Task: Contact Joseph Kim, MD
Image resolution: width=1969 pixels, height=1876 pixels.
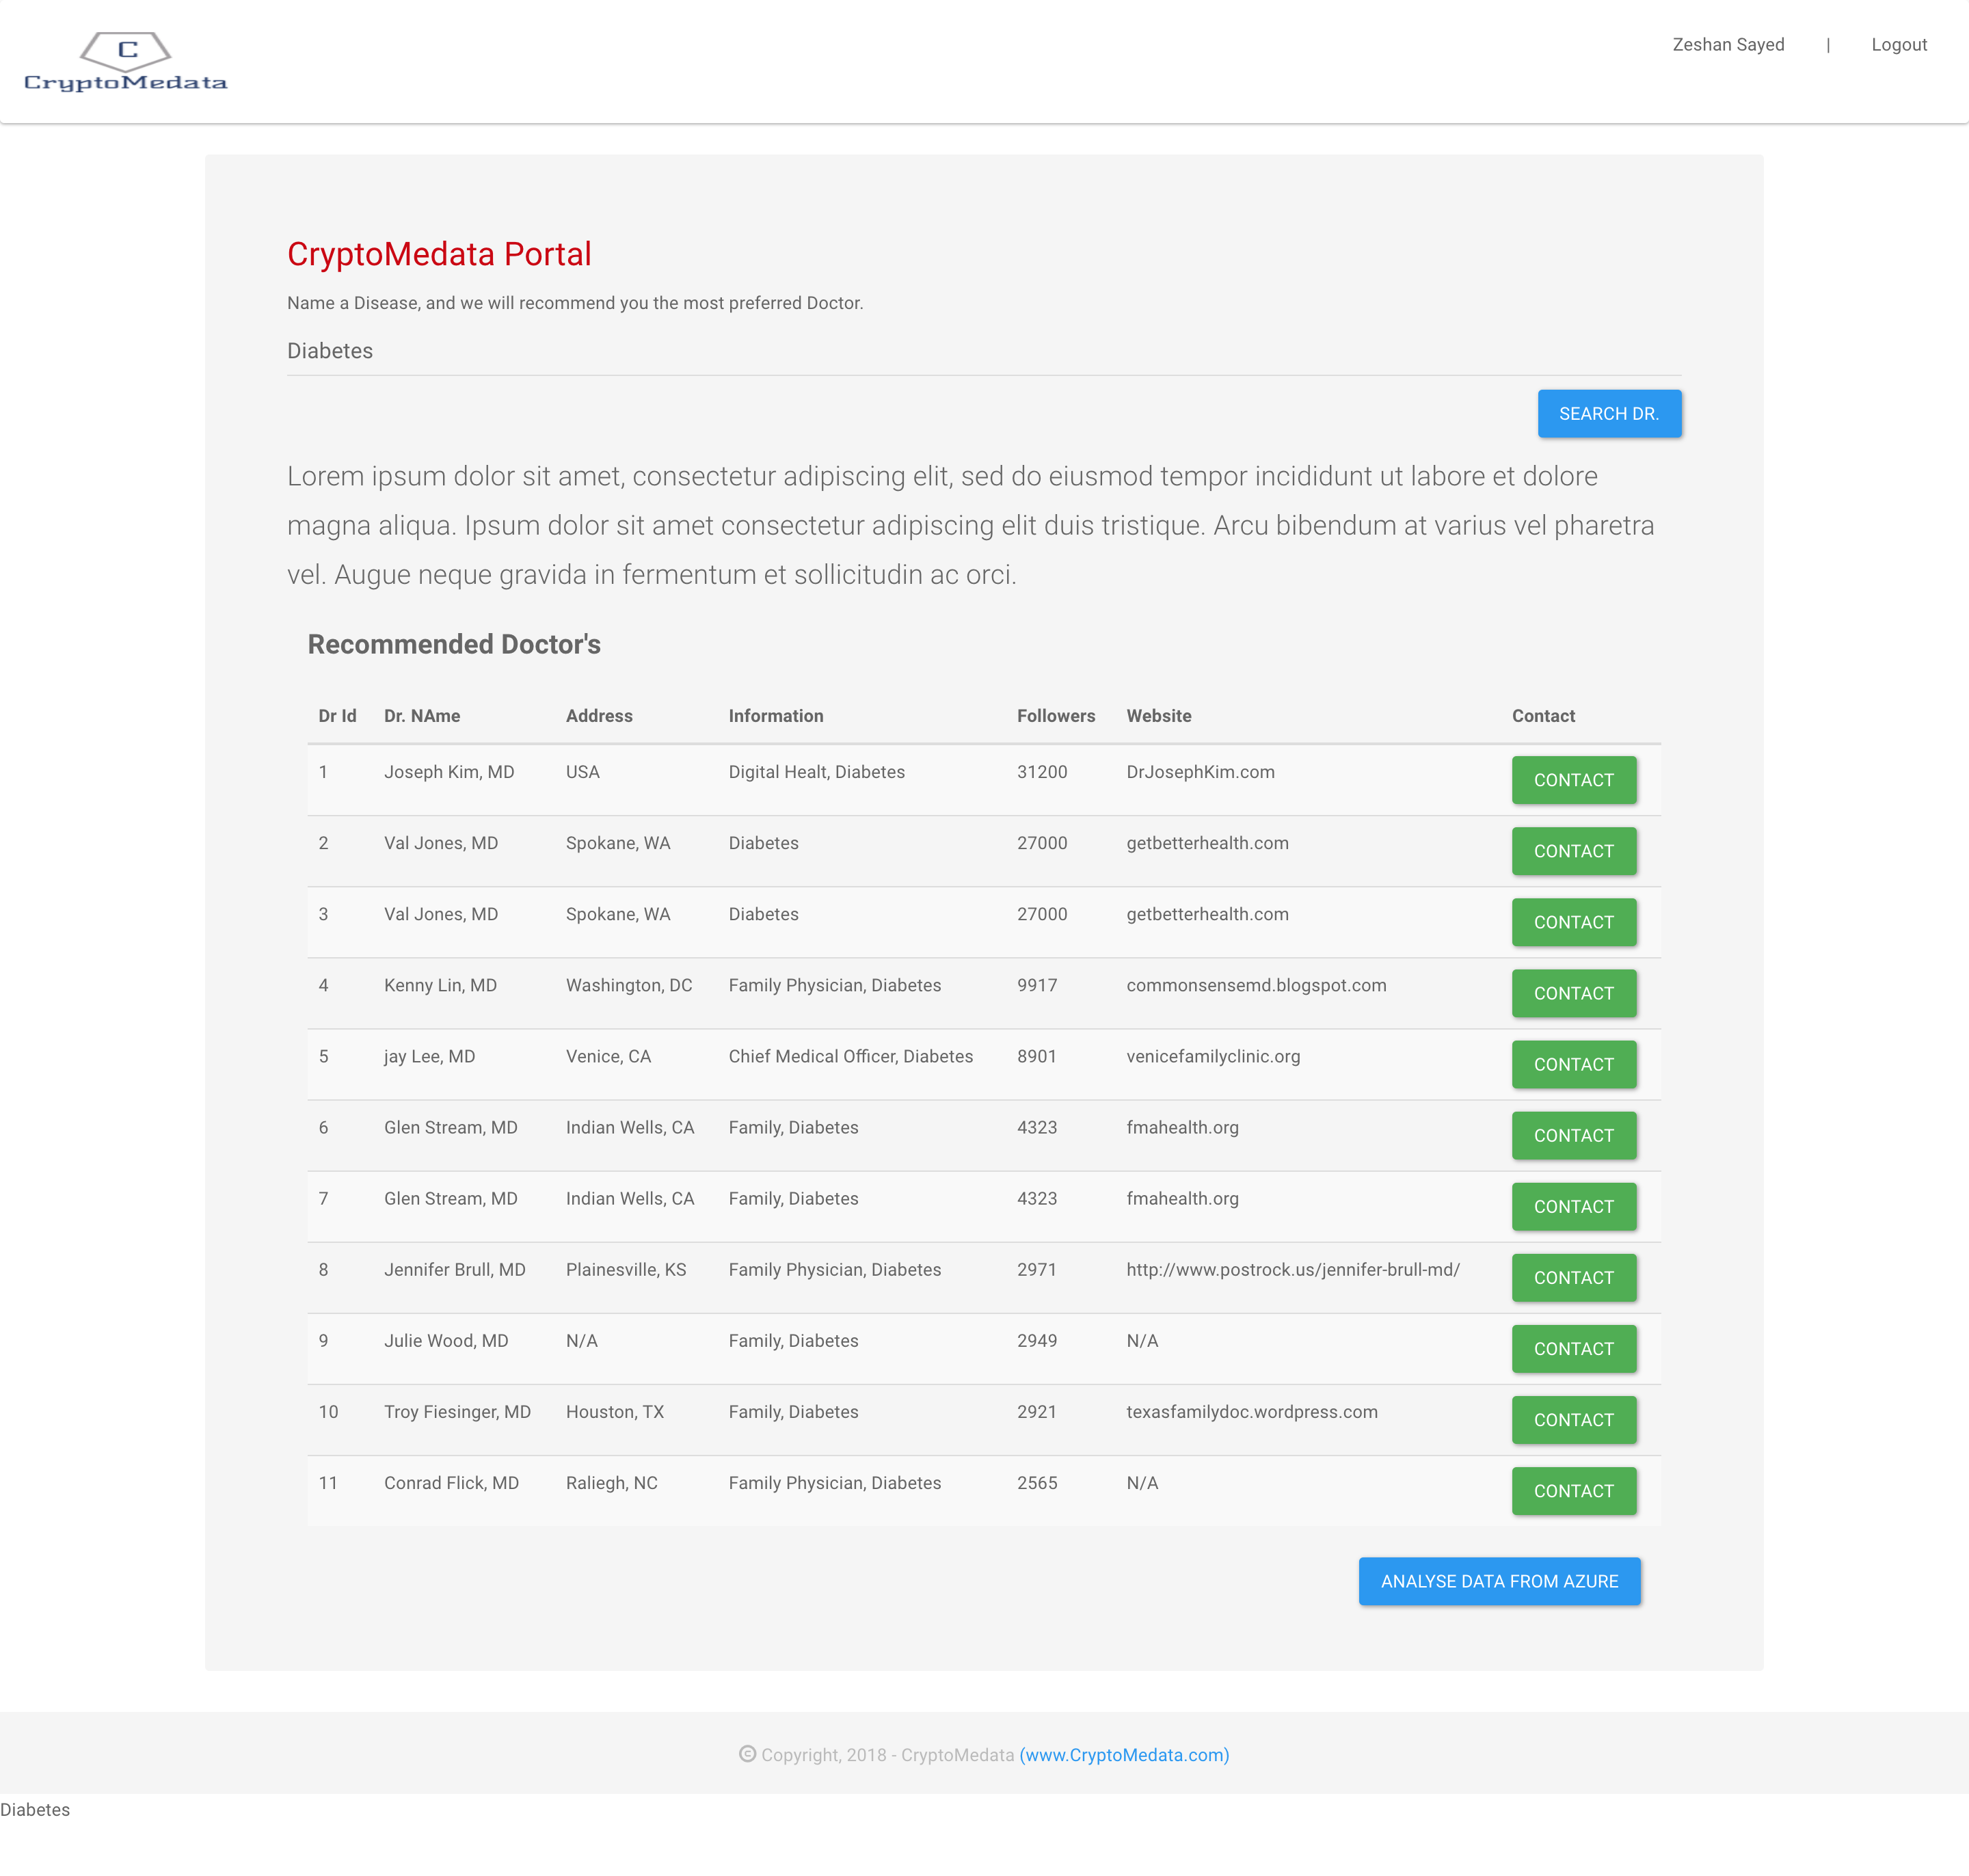Action: 1573,780
